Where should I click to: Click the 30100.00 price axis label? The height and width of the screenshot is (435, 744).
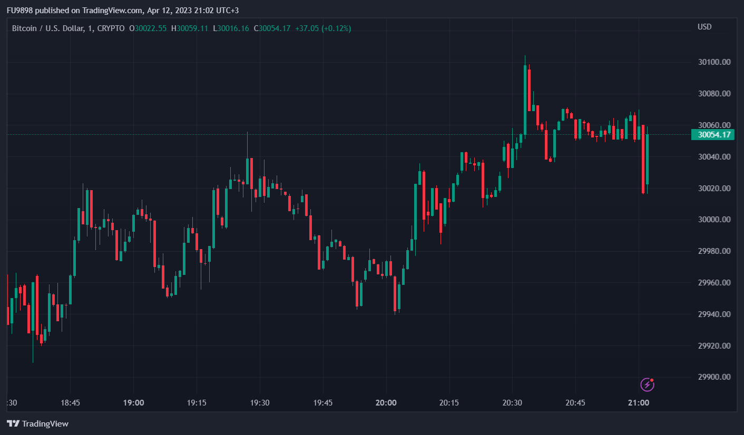pyautogui.click(x=714, y=62)
